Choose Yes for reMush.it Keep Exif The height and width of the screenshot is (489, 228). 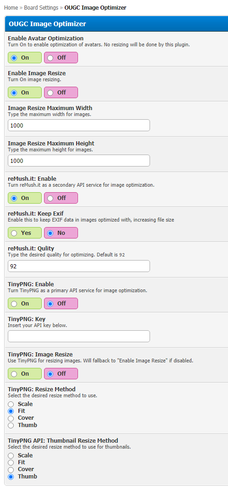point(25,233)
